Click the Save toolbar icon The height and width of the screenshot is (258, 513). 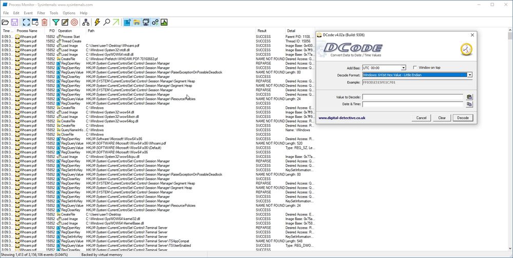14,22
